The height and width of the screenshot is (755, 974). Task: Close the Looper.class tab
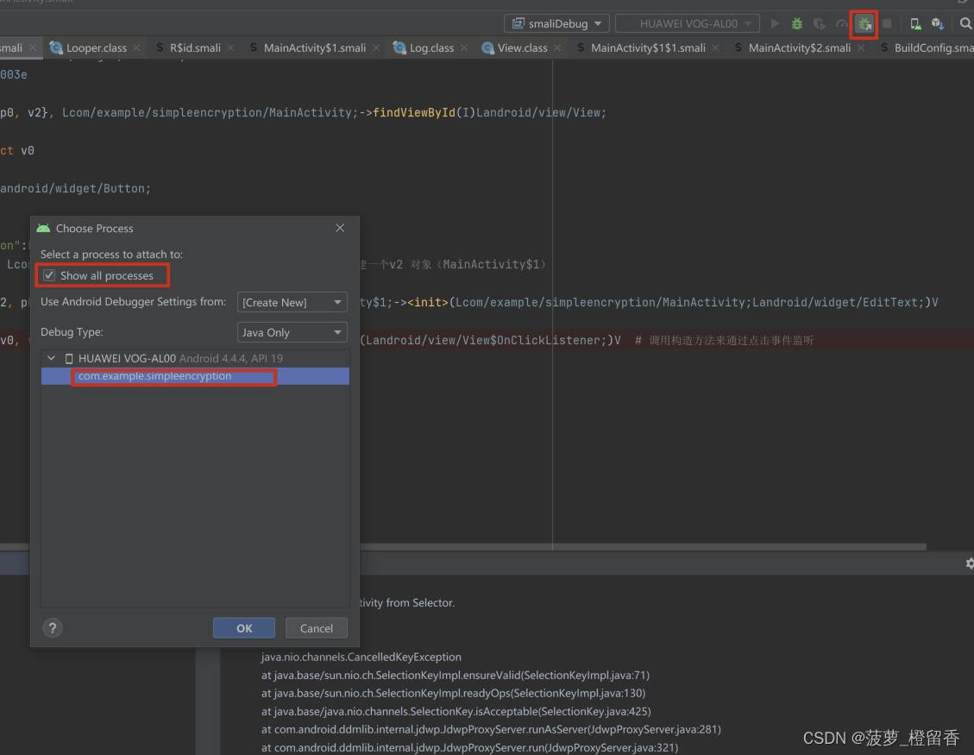(x=136, y=47)
